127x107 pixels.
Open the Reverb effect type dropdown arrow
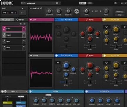coord(83,91)
